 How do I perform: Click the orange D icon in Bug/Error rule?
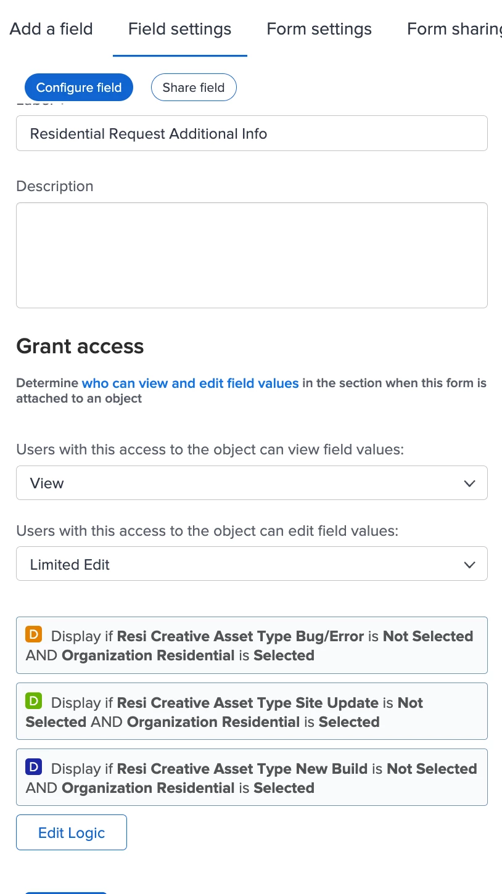33,634
